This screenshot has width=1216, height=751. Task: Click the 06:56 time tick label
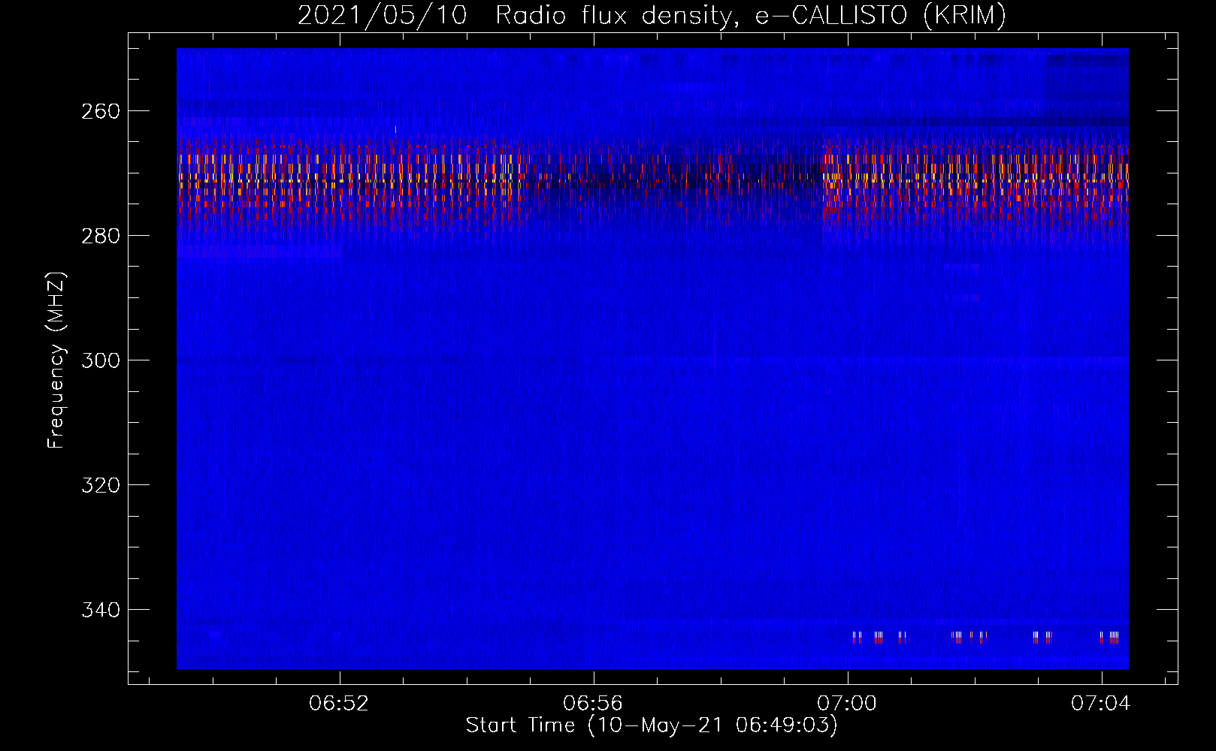(x=593, y=704)
